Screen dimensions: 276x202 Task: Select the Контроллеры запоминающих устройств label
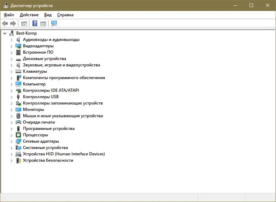point(63,103)
